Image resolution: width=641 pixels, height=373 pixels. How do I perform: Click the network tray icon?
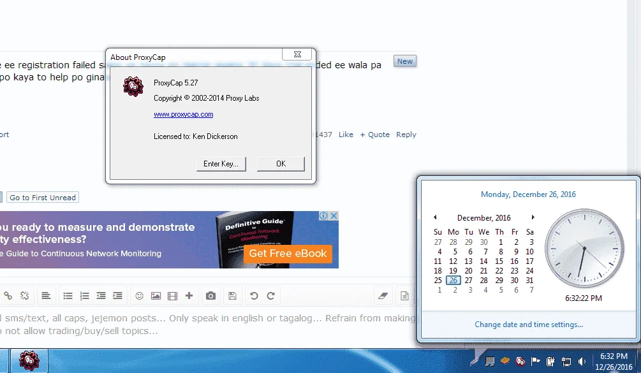pyautogui.click(x=566, y=361)
